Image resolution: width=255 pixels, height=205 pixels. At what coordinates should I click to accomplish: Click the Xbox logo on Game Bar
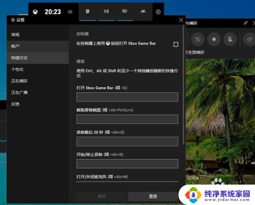tap(35, 12)
